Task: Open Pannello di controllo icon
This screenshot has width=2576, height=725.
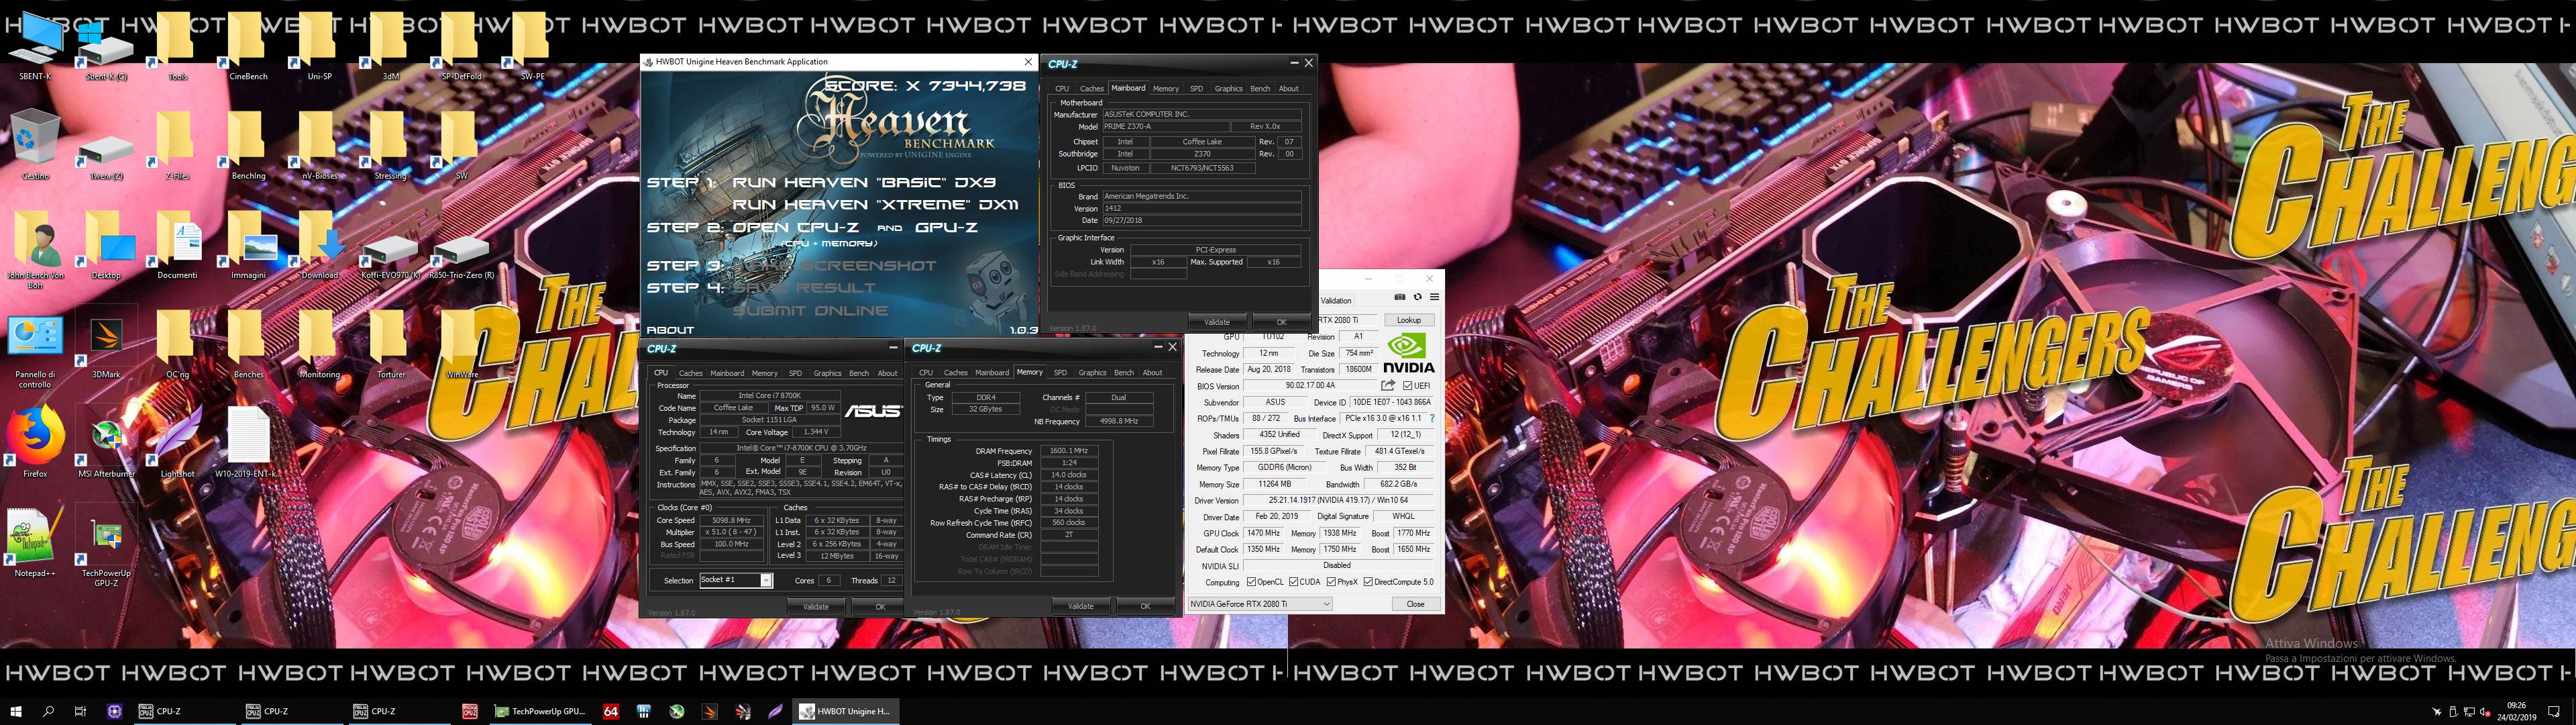Action: (35, 350)
